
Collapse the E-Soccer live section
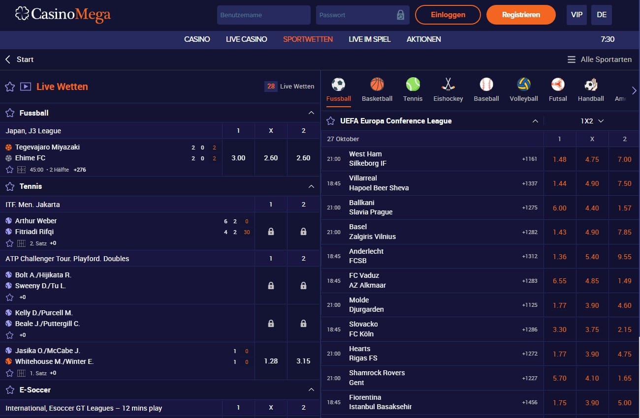pyautogui.click(x=311, y=389)
